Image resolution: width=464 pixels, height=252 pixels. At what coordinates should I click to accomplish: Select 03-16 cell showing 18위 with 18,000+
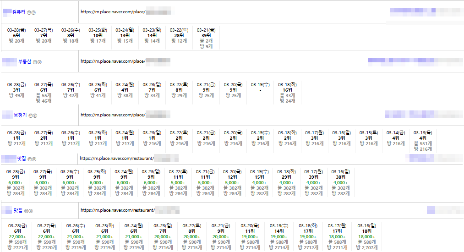pos(366,236)
